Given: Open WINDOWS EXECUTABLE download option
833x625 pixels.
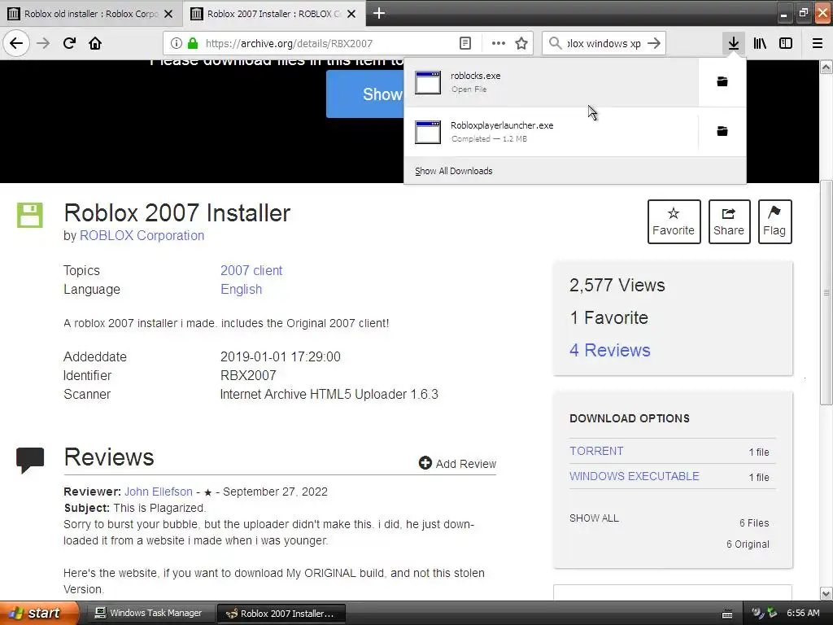Looking at the screenshot, I should pyautogui.click(x=635, y=476).
